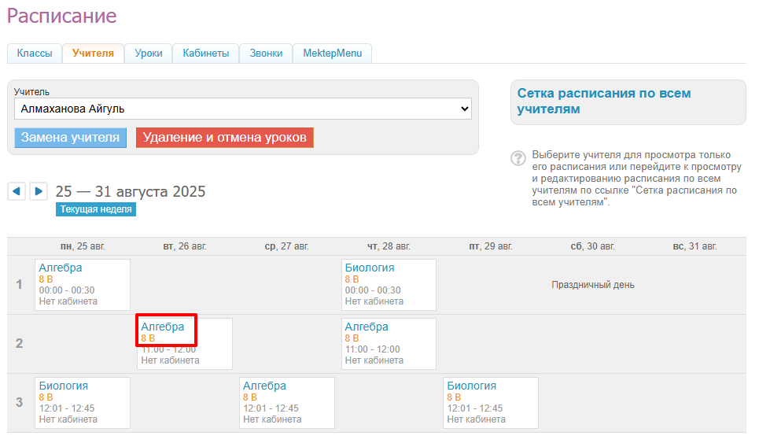This screenshot has width=759, height=447.
Task: Open Thursday first period Биология lesson
Action: (370, 268)
